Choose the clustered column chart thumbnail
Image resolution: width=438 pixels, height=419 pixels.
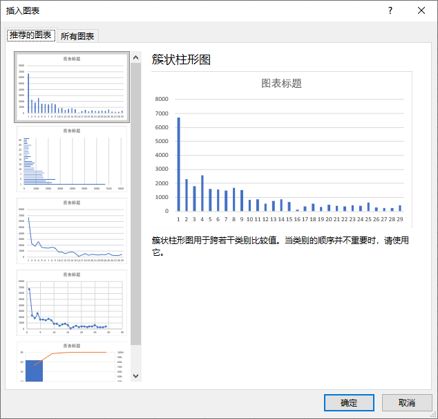tap(72, 86)
